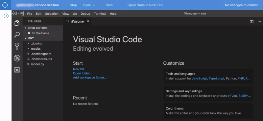Select Welcome in Open Editors

pyautogui.click(x=43, y=33)
